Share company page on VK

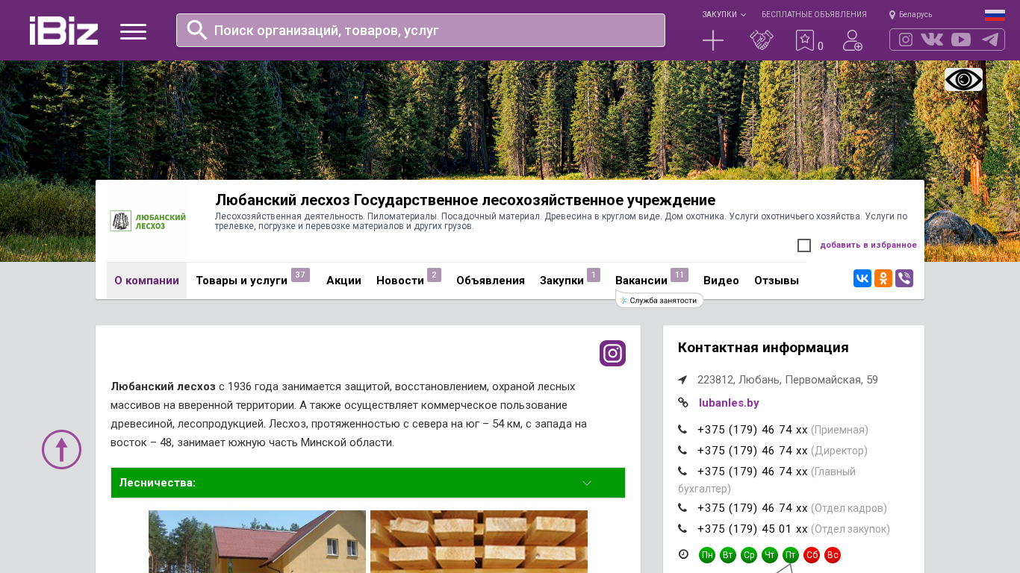pos(862,278)
